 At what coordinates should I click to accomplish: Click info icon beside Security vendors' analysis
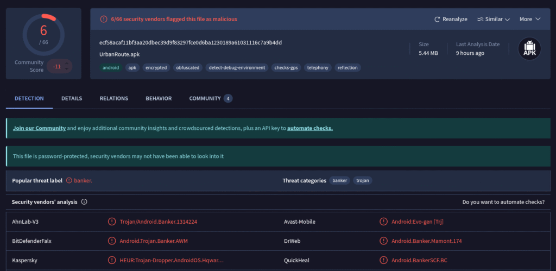[x=84, y=202]
